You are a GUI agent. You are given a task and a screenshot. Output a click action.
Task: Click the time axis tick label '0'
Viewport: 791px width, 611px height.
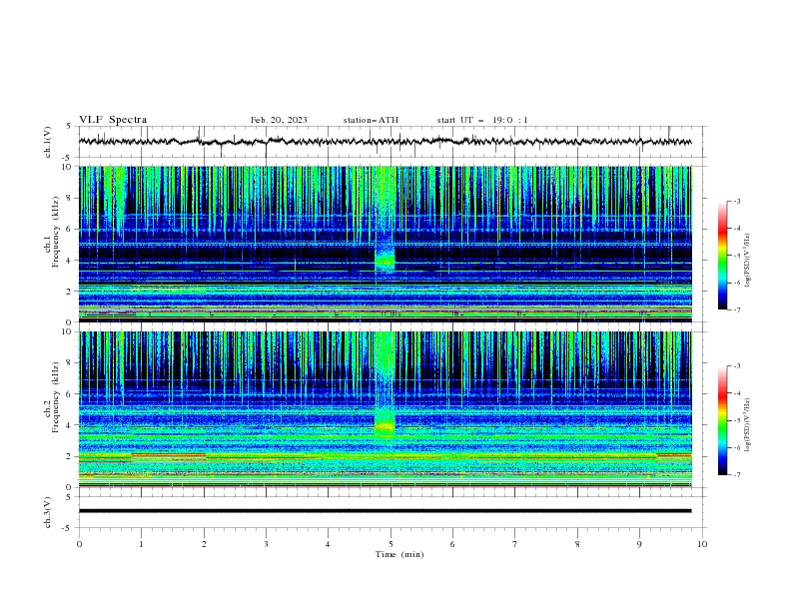79,544
